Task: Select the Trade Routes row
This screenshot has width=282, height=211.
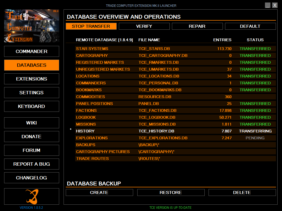Action: pos(175,159)
